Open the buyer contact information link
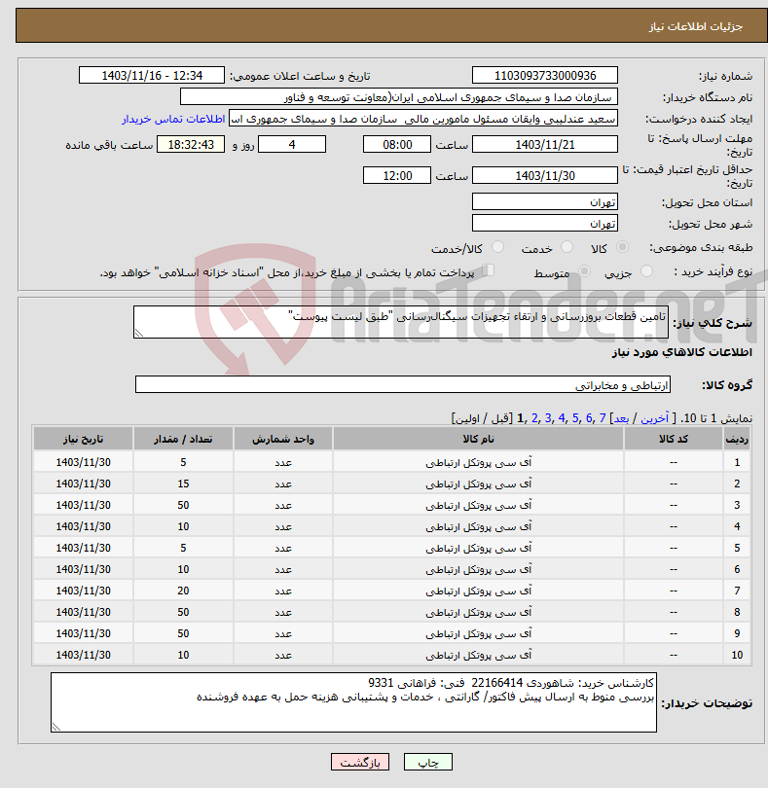This screenshot has height=788, width=768. coord(173,119)
